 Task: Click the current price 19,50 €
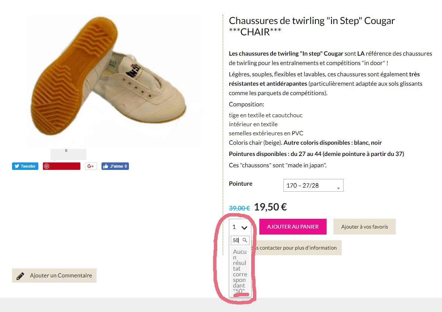[x=270, y=207]
